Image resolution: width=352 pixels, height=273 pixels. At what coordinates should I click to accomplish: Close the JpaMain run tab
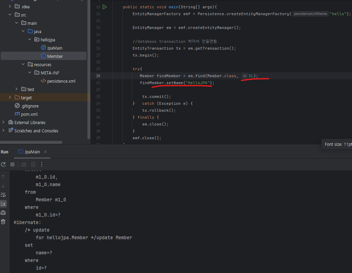pos(45,152)
